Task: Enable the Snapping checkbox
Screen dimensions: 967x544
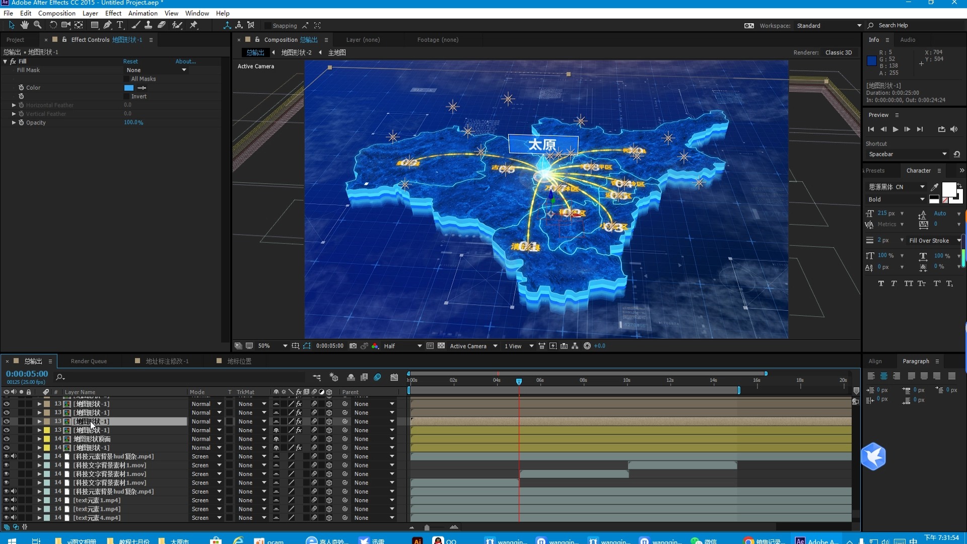Action: [268, 26]
